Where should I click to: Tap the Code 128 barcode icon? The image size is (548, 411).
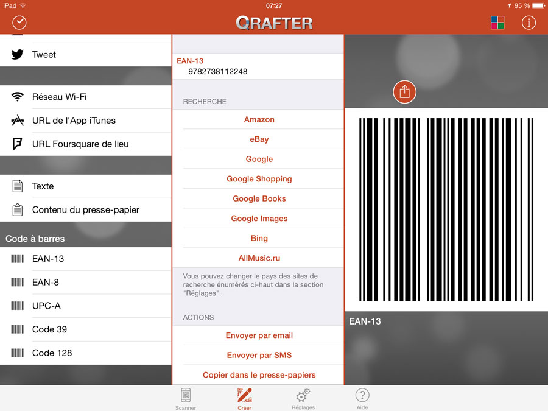click(18, 353)
